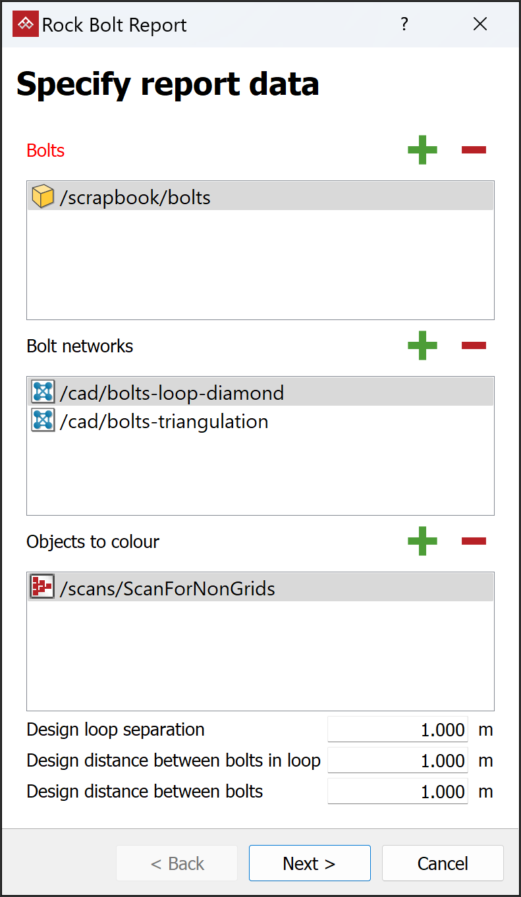Remove selected item from Bolts list
The height and width of the screenshot is (897, 521).
point(474,150)
